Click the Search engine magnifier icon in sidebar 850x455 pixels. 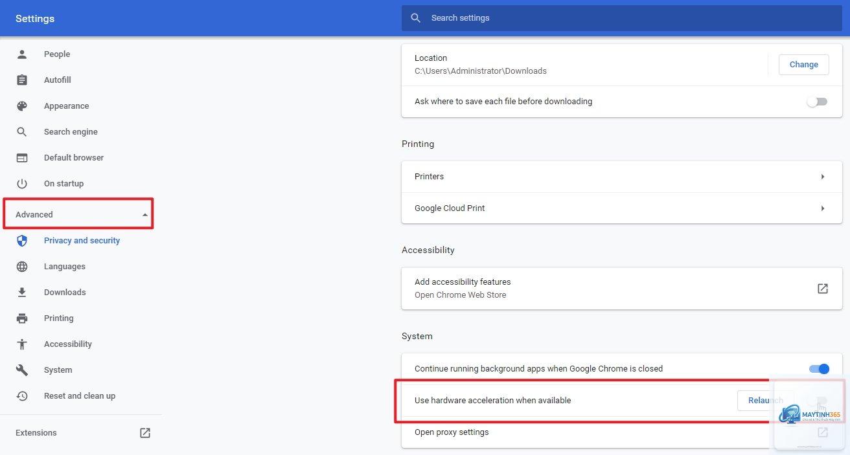click(x=22, y=132)
